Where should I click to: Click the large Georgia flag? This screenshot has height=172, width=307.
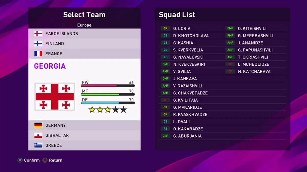[x=55, y=96]
